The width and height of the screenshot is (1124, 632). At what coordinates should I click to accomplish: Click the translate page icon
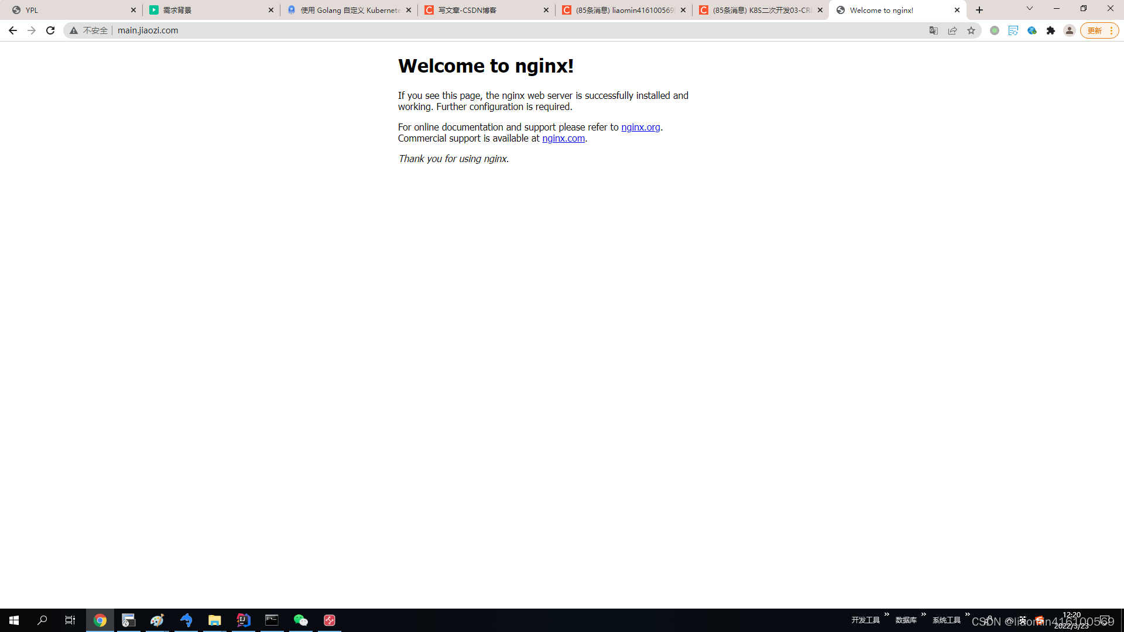point(934,30)
